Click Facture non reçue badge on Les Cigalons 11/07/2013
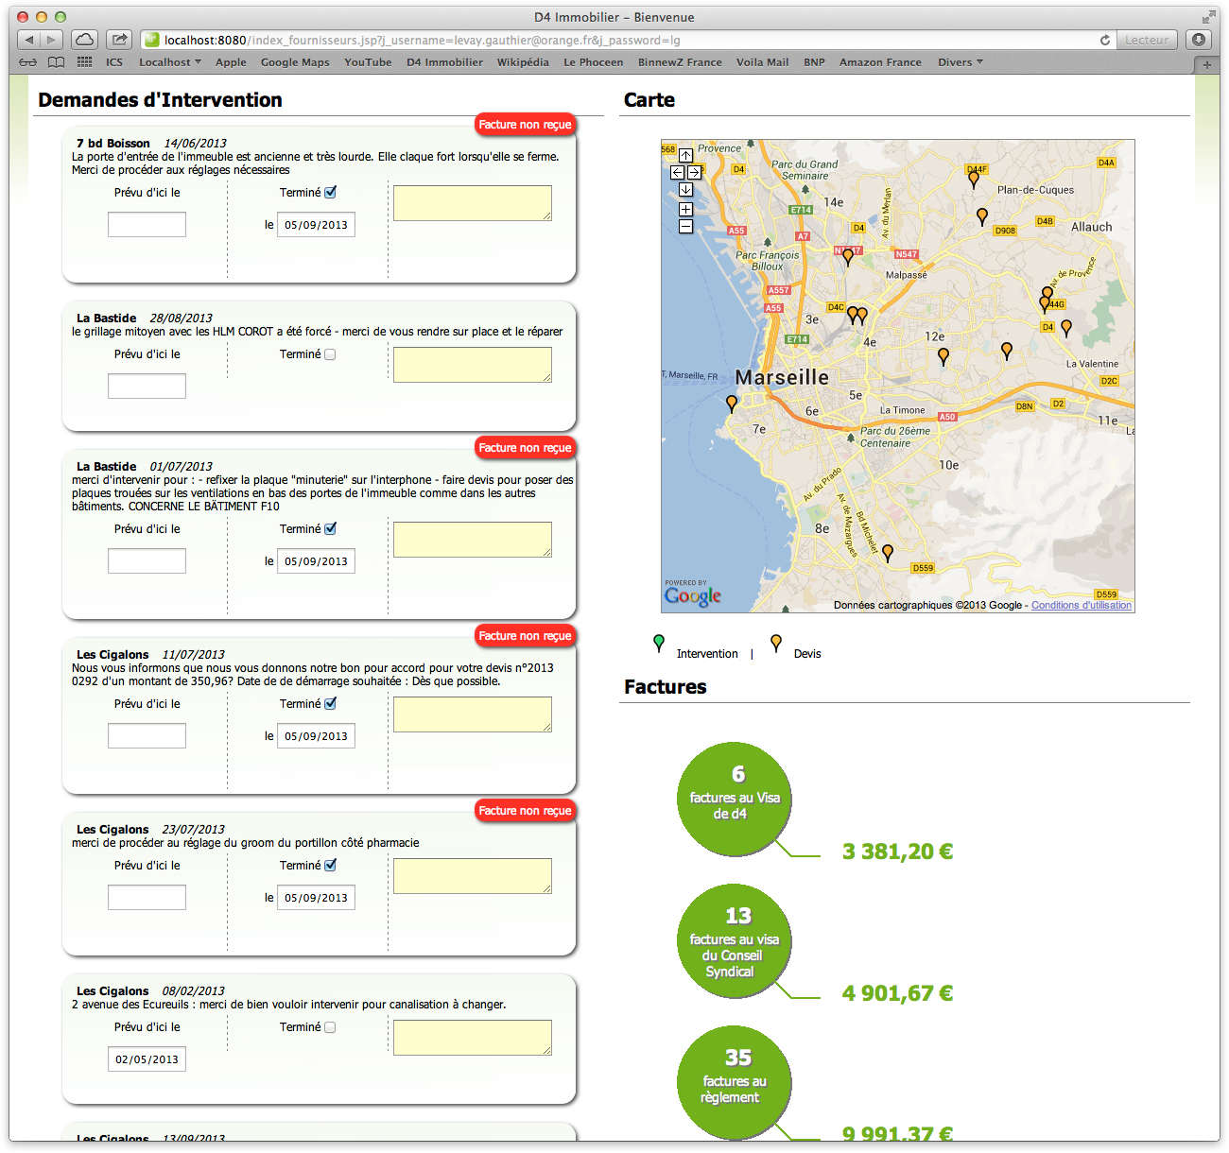The image size is (1229, 1153). tap(525, 636)
